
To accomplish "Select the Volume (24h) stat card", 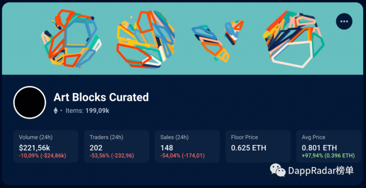I will click(46, 146).
